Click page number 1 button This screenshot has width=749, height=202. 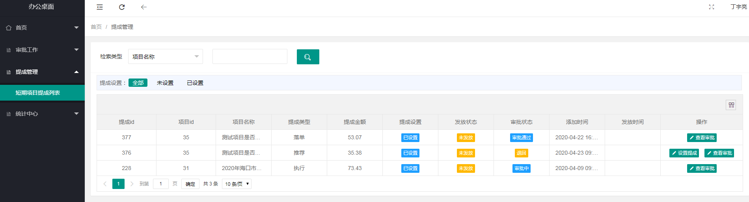[118, 184]
